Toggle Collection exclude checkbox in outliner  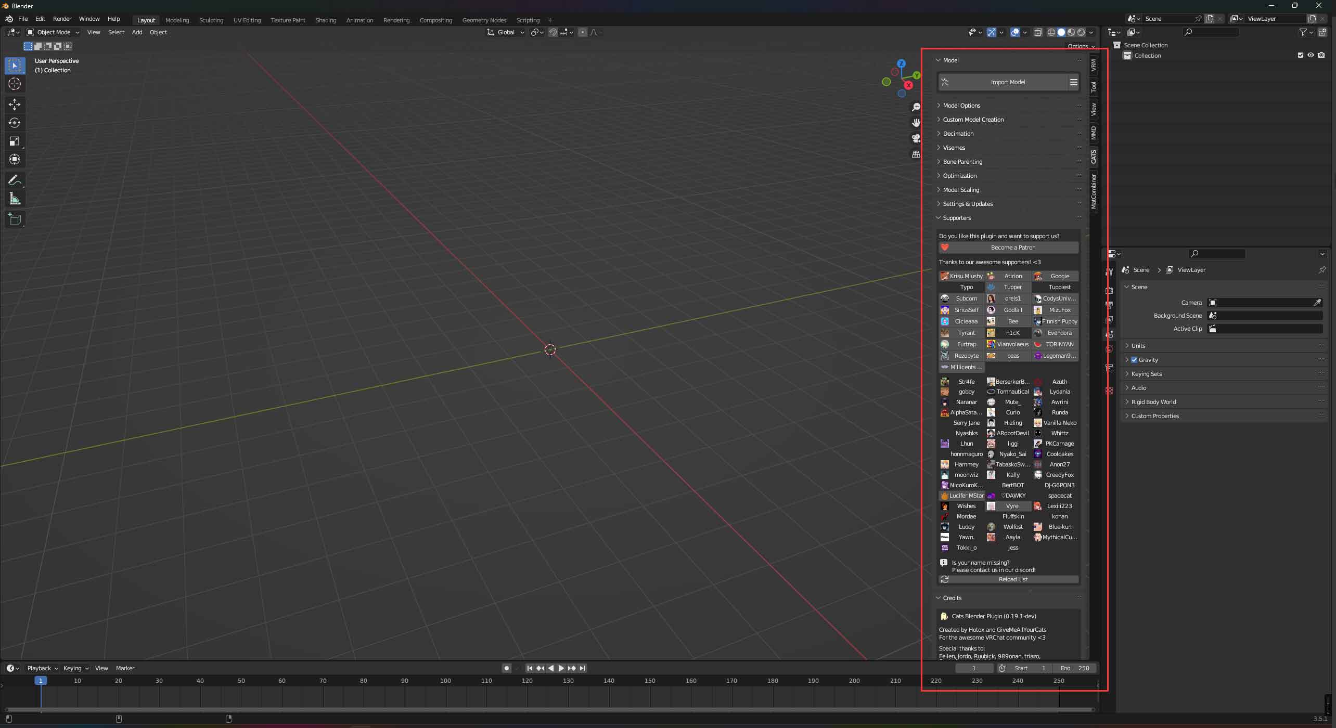pos(1301,55)
